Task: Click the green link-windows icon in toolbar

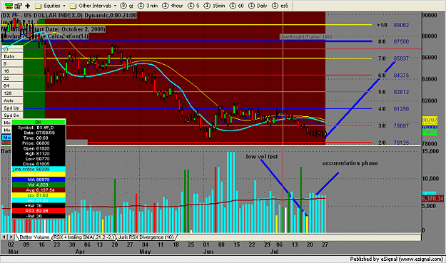Action: 9,6
